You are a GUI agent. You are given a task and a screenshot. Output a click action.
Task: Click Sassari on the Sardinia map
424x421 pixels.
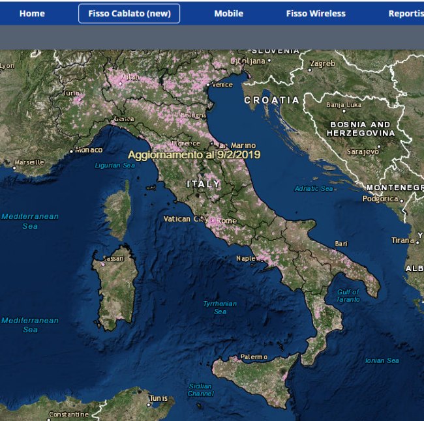coord(114,258)
